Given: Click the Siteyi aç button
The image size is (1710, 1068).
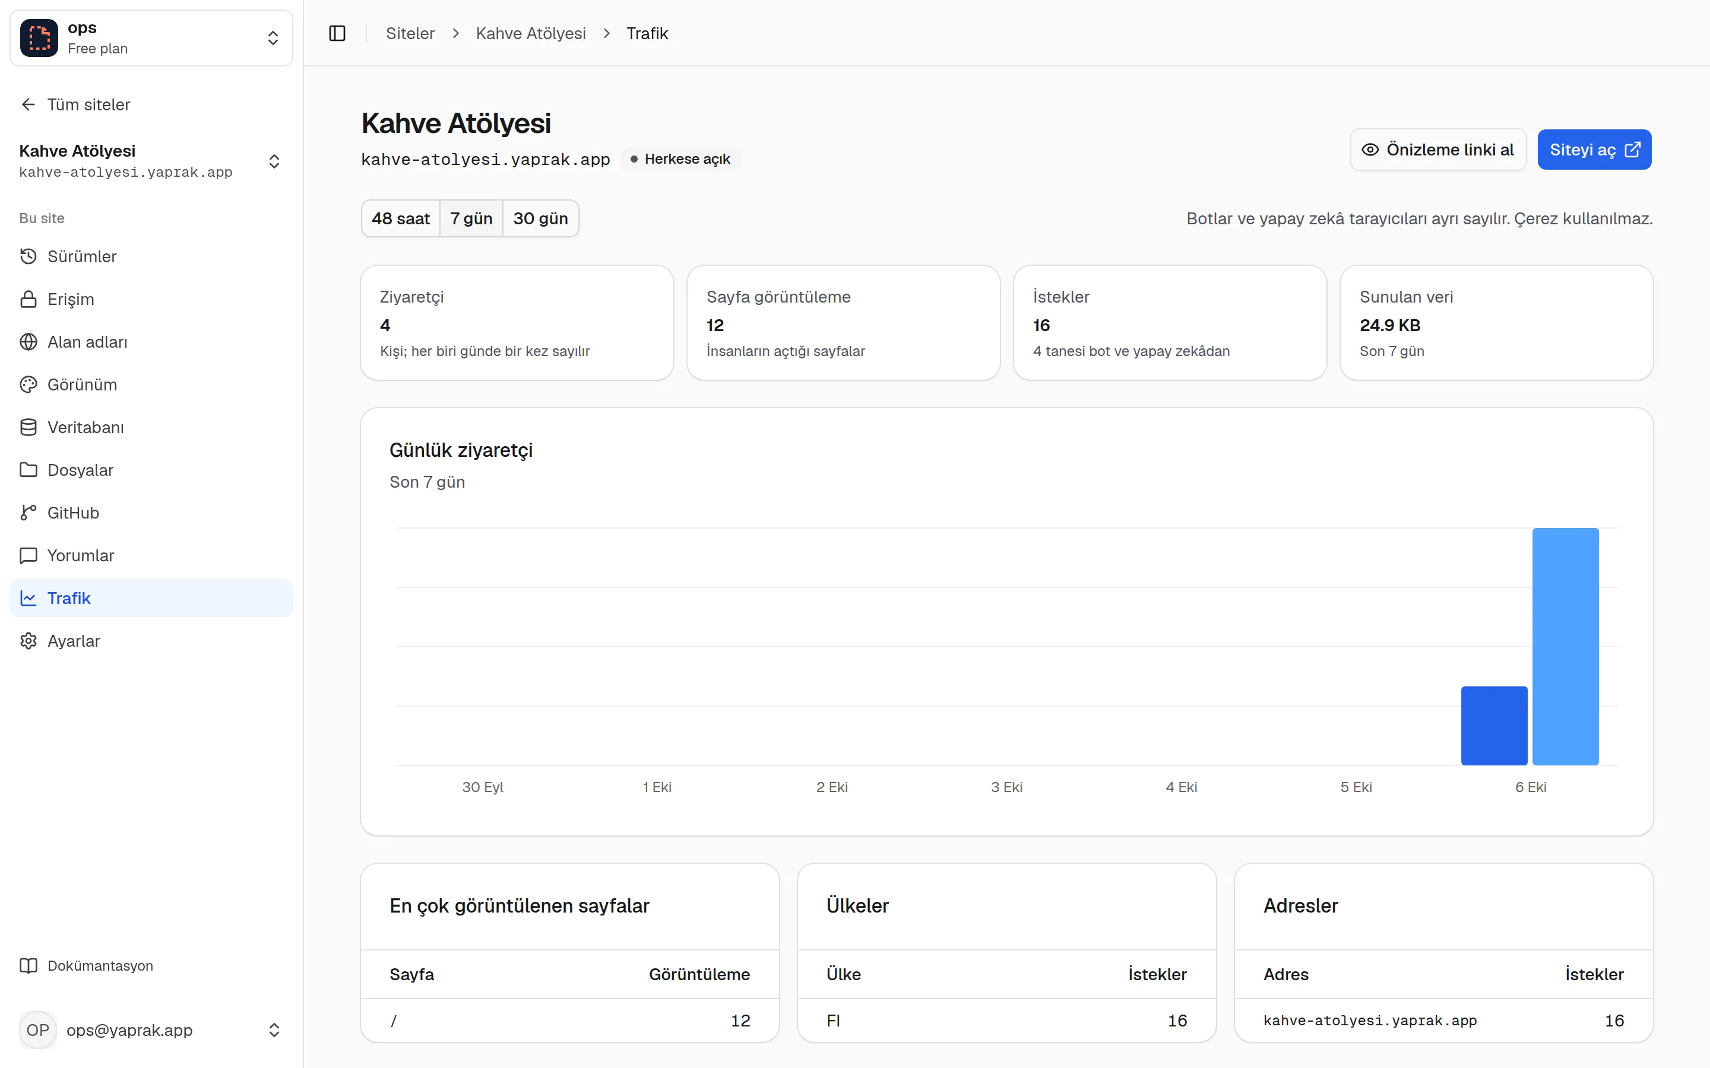Looking at the screenshot, I should (x=1594, y=150).
